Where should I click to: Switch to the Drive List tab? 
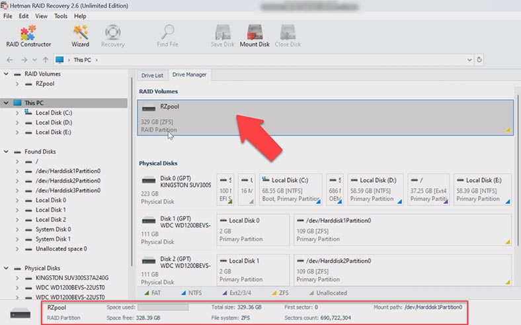pyautogui.click(x=152, y=75)
